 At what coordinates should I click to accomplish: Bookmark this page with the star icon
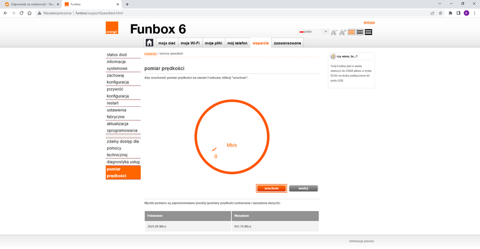pos(441,13)
